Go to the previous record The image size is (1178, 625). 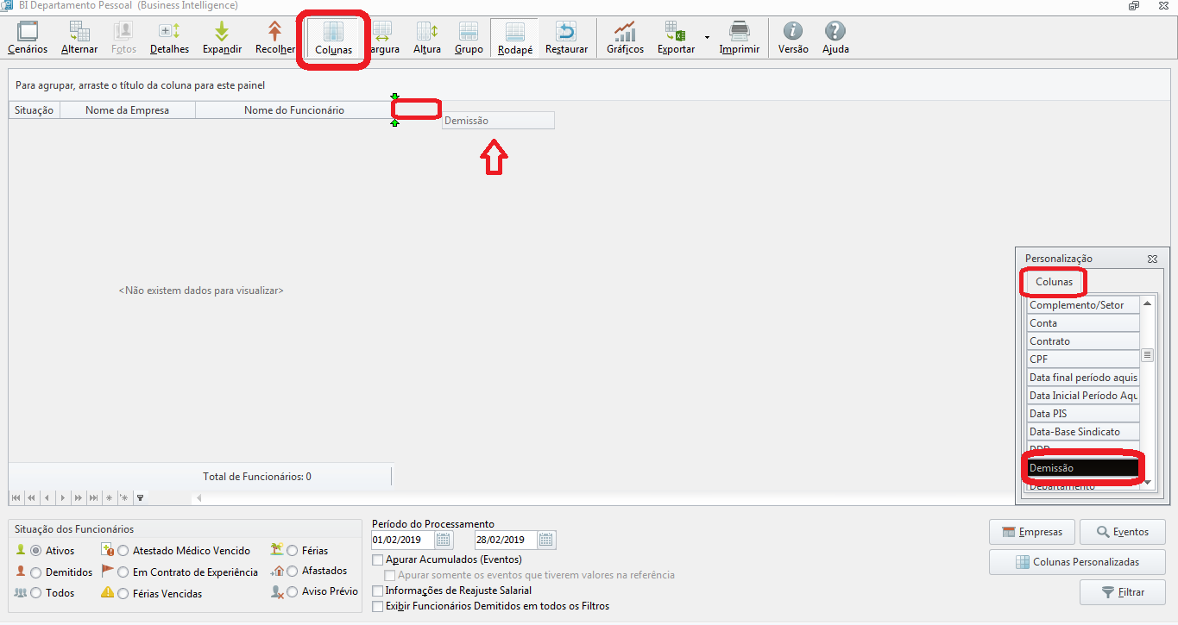coord(47,497)
